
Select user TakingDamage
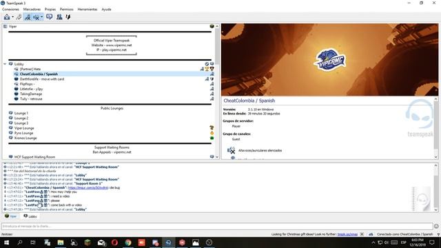(x=30, y=94)
